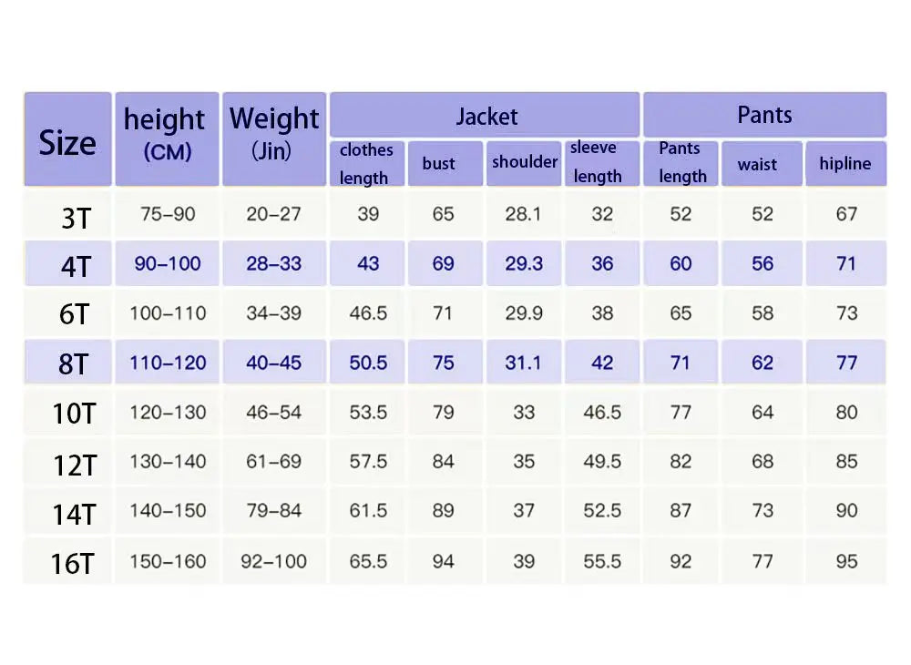Click the Size column header
Screen dimensions: 911x665
click(x=67, y=140)
